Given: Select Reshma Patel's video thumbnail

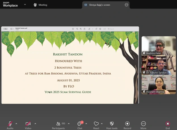Looking at the screenshot, I should [x=159, y=45].
